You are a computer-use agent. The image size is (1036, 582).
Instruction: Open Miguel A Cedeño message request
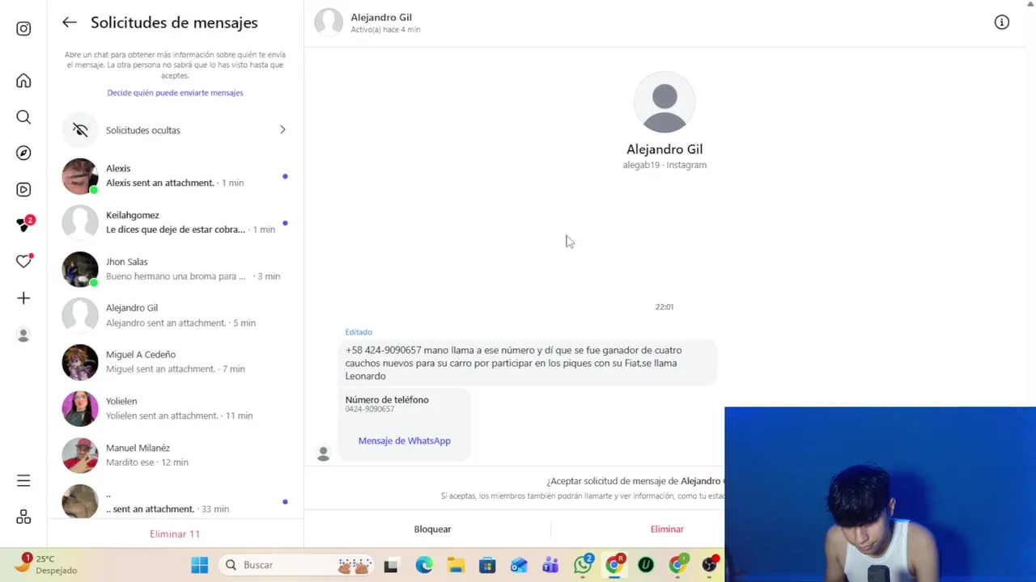[x=175, y=362]
